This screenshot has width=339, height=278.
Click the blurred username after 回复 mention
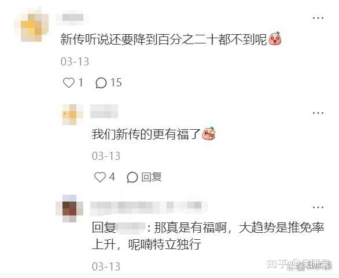click(131, 228)
